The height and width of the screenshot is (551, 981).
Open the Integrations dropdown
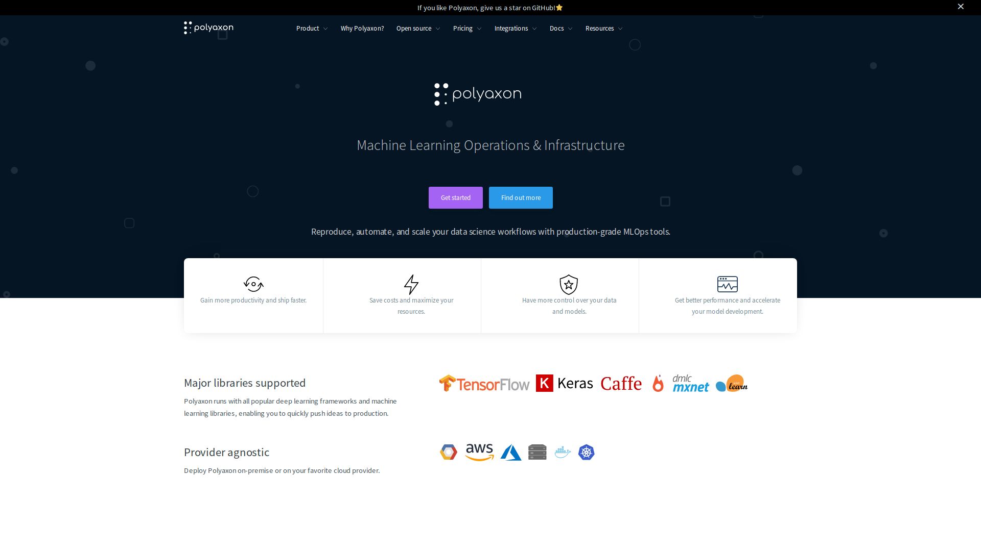pos(515,29)
